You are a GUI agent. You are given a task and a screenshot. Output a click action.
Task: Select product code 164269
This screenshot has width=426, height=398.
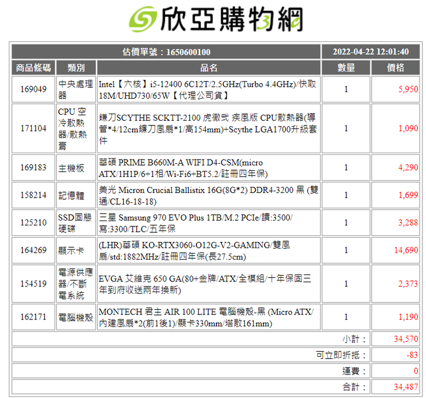33,250
